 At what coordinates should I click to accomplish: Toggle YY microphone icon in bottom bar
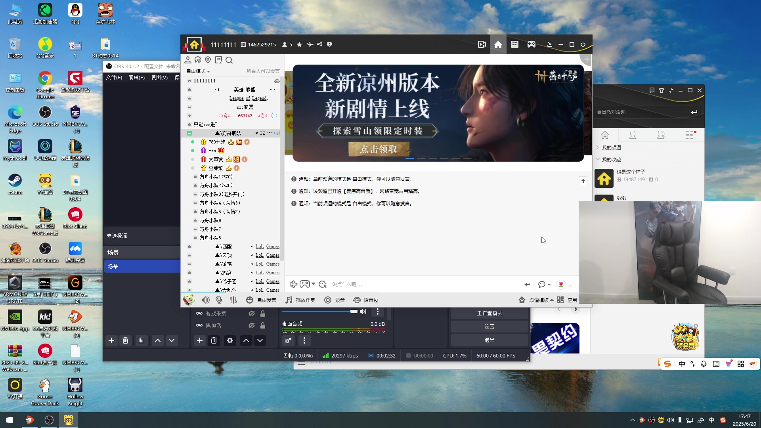[219, 300]
